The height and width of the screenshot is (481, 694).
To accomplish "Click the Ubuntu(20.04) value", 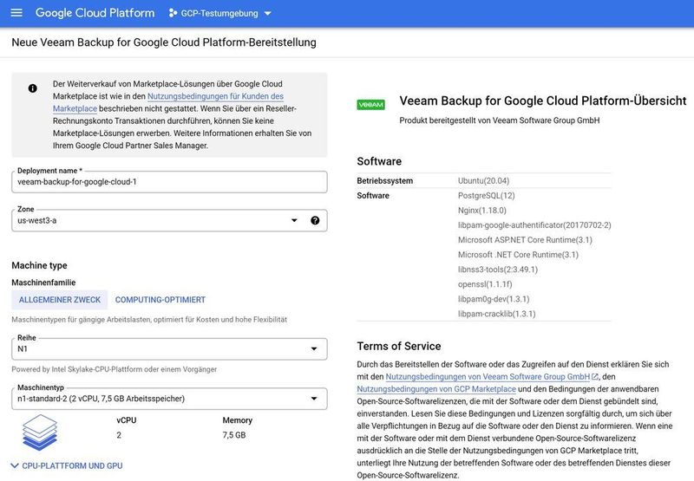I will click(483, 181).
